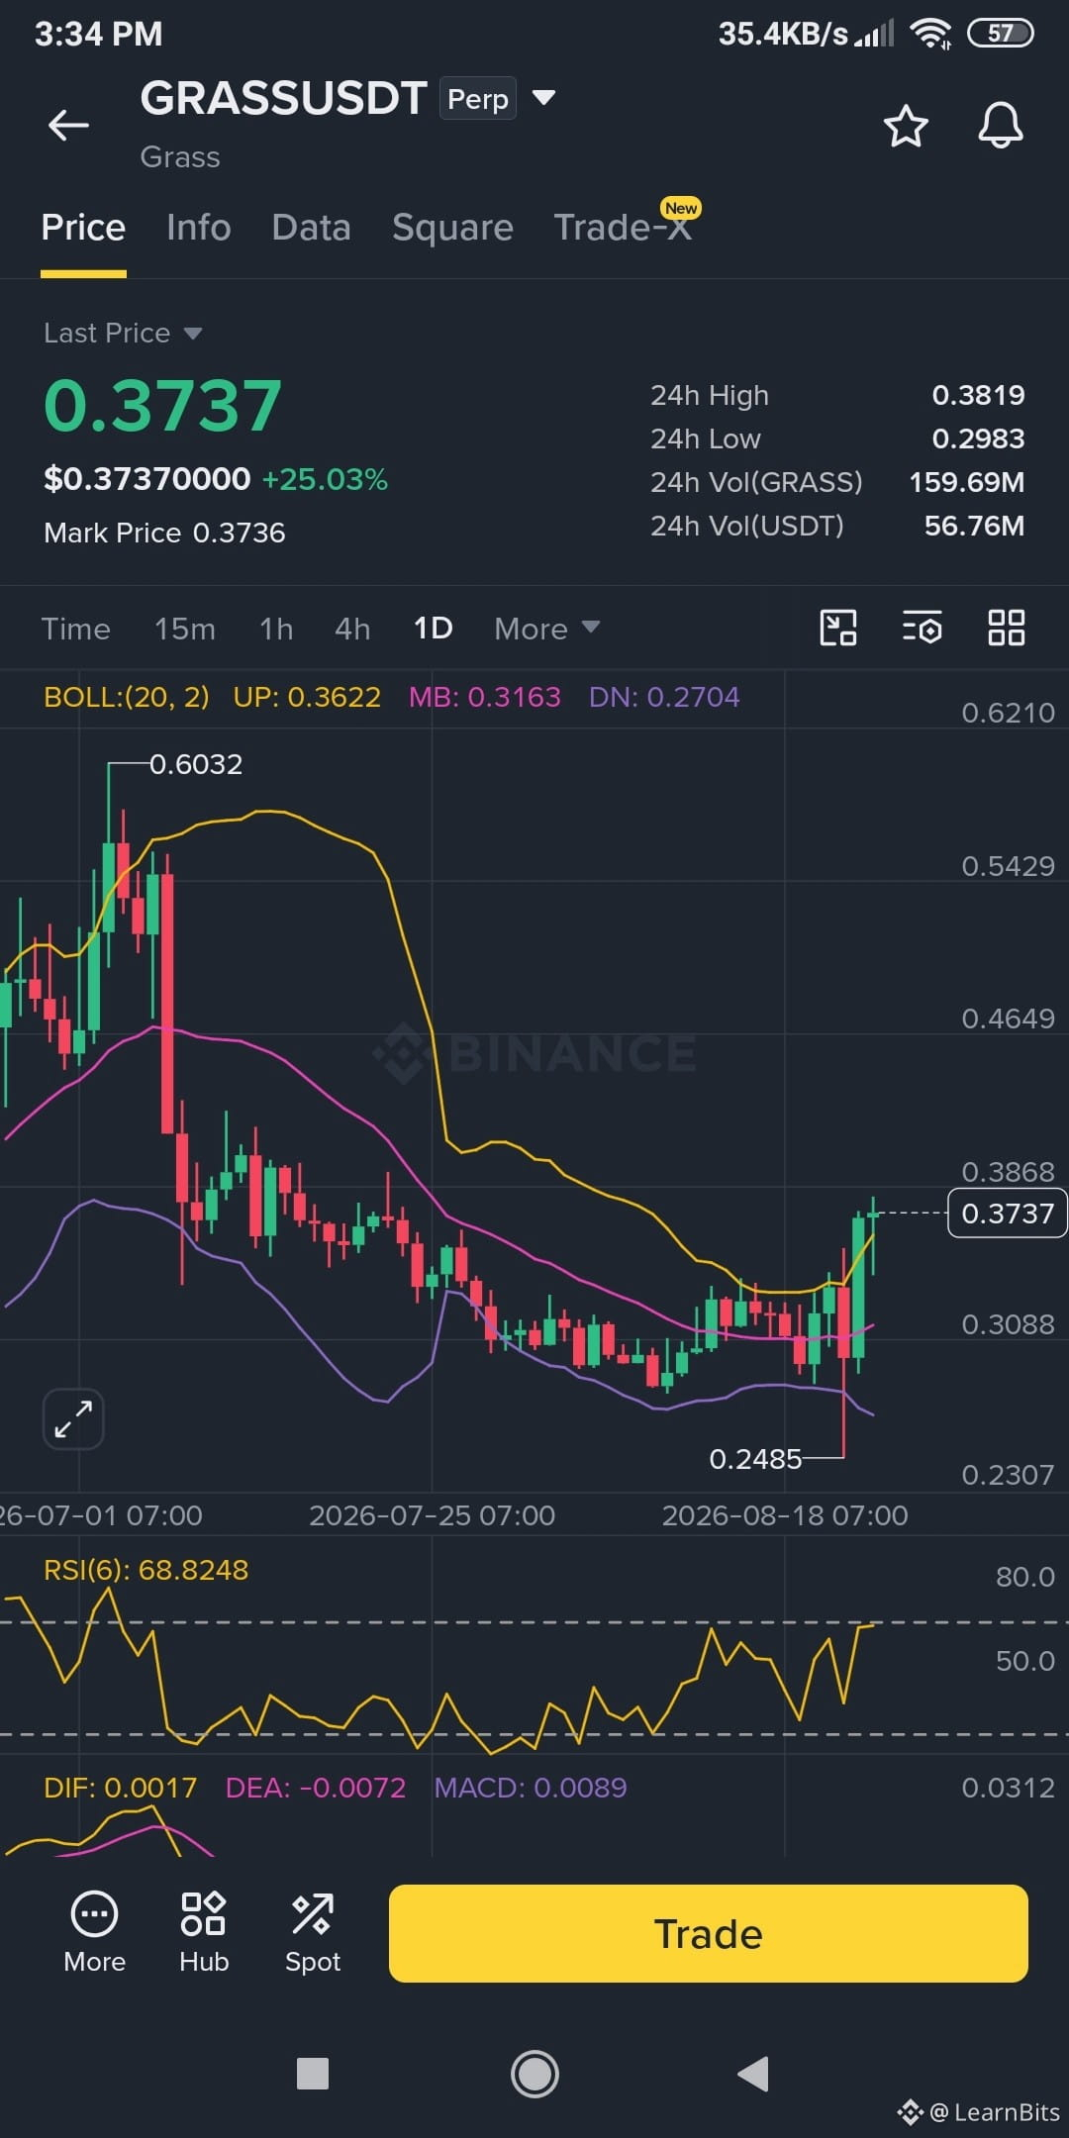Open chart indicator settings icon
This screenshot has width=1069, height=2138.
point(922,628)
